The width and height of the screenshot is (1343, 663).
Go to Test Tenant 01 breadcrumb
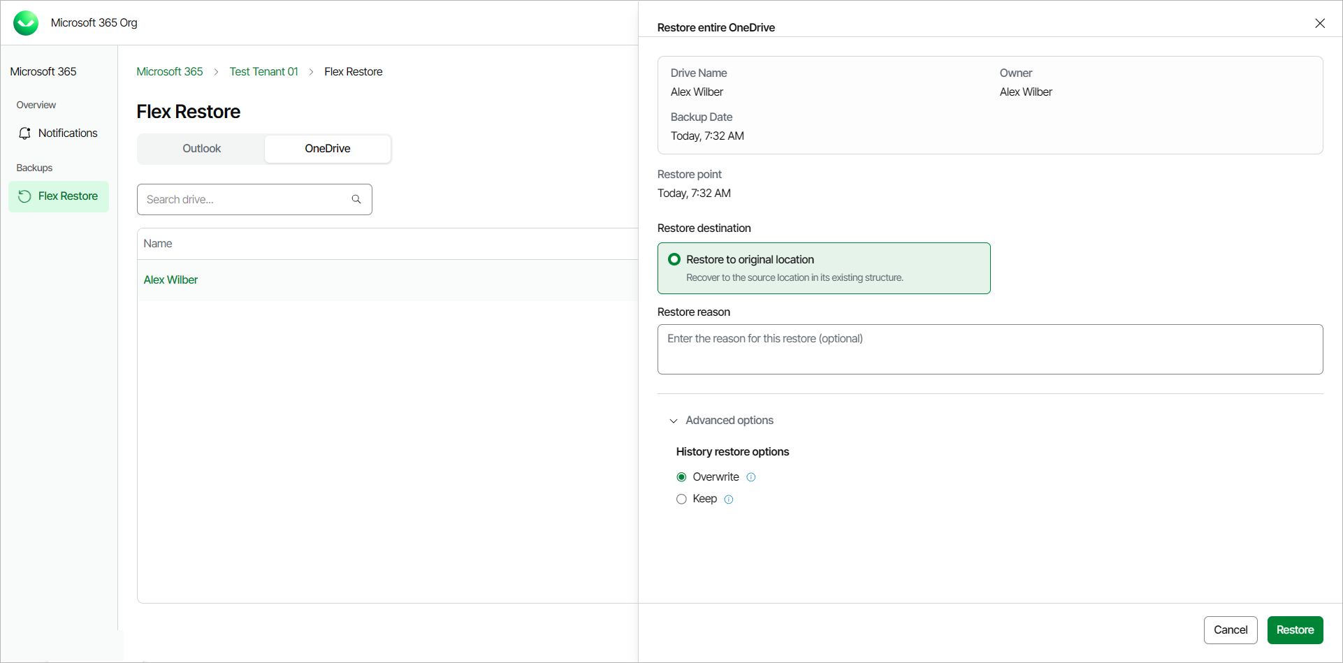(264, 71)
